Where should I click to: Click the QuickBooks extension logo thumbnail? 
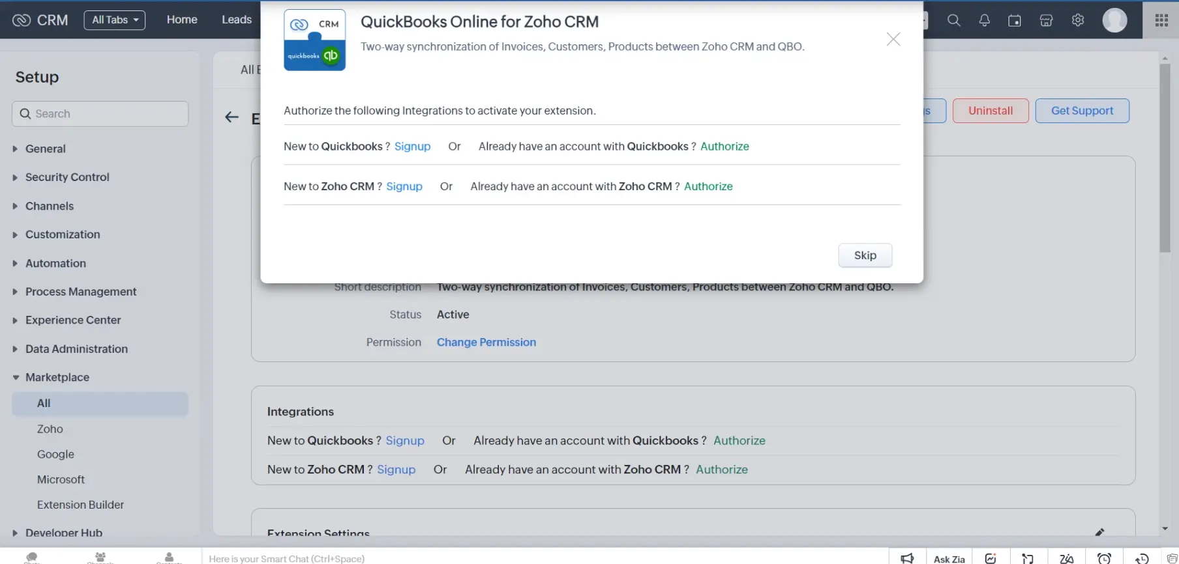[314, 40]
